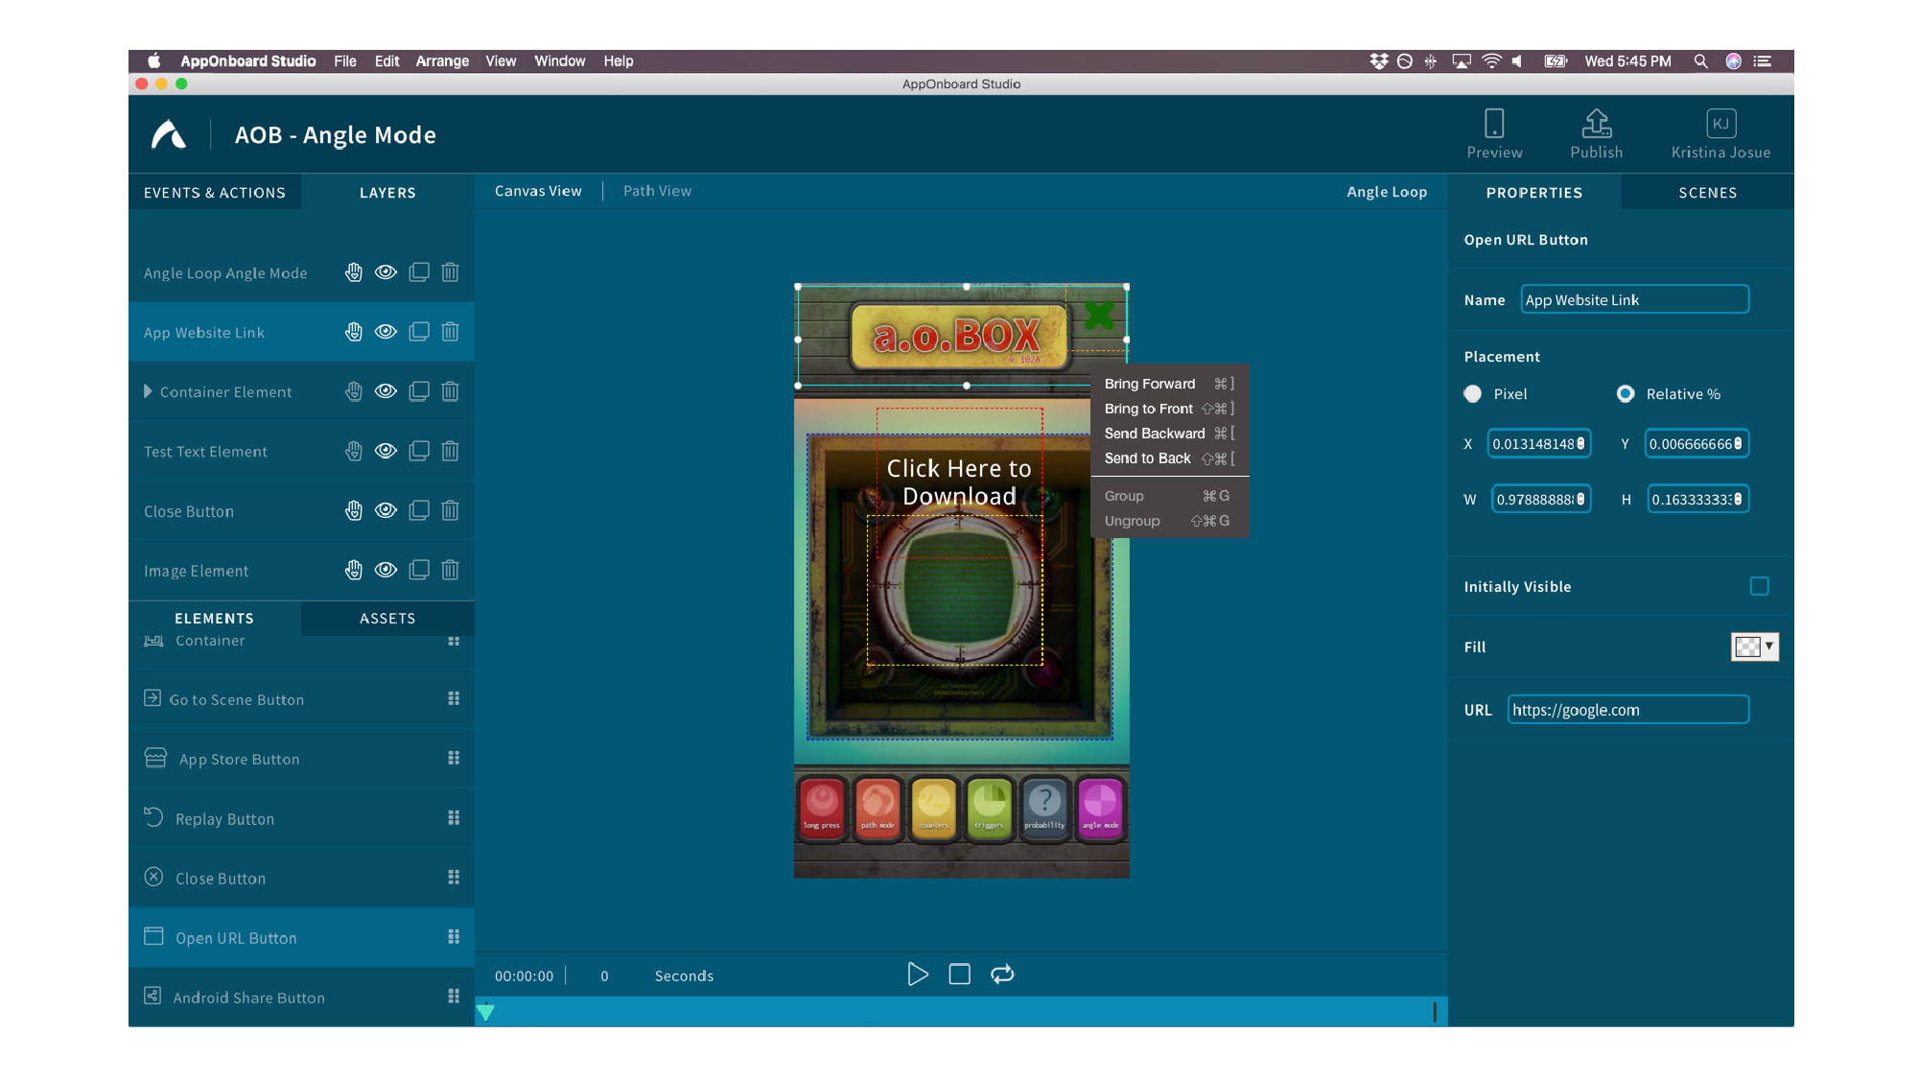Select the hand drag icon on Close Button layer
1919x1080 pixels.
[x=353, y=510]
